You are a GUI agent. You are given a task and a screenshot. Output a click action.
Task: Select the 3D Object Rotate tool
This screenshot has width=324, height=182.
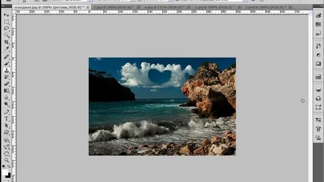pyautogui.click(x=7, y=141)
